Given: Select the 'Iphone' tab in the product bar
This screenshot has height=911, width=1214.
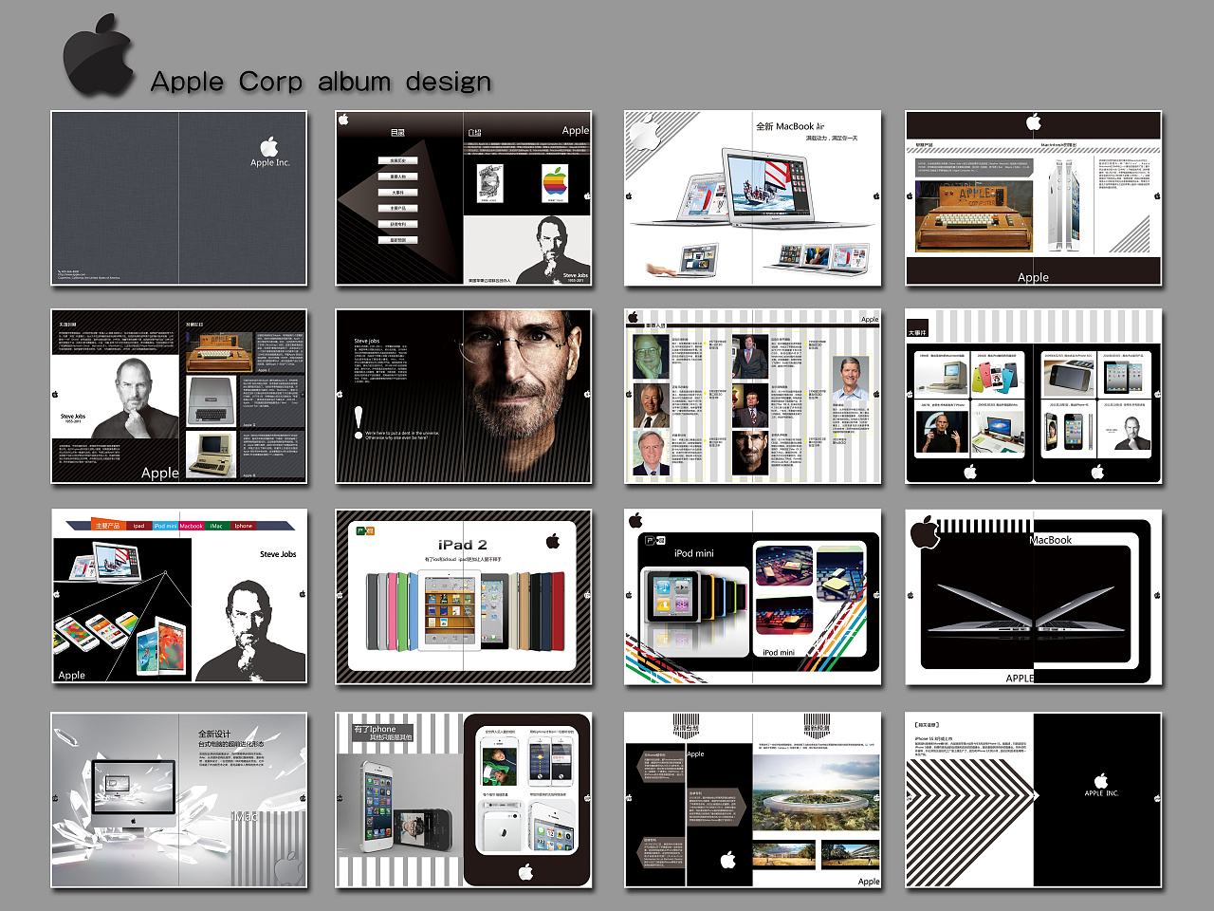Looking at the screenshot, I should coord(244,525).
